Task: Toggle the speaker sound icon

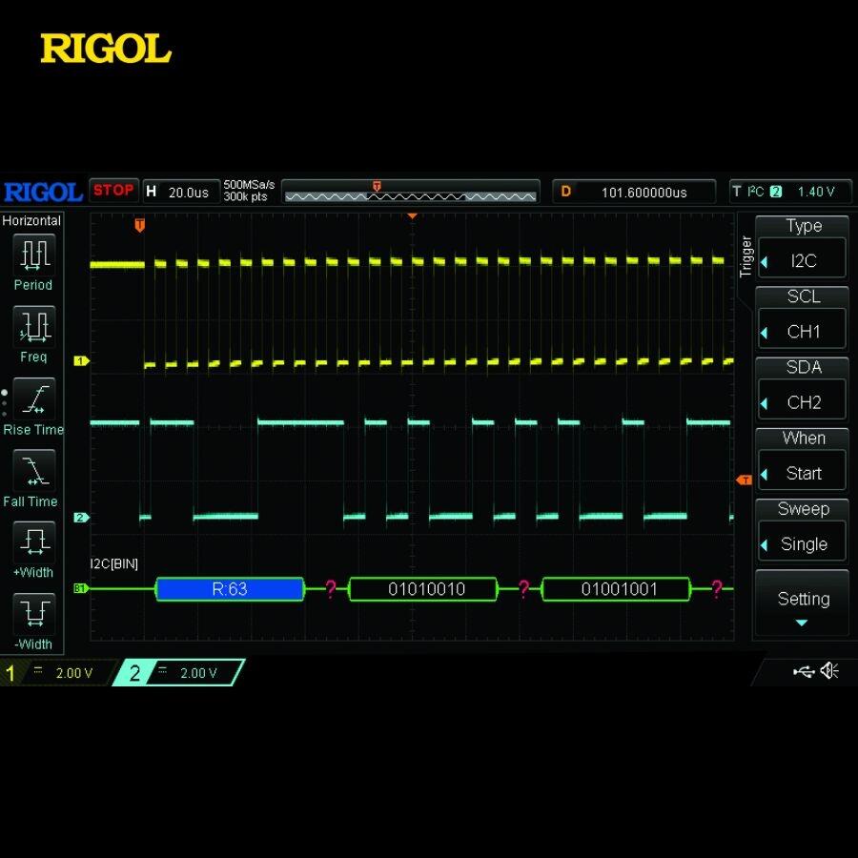Action: coord(829,671)
